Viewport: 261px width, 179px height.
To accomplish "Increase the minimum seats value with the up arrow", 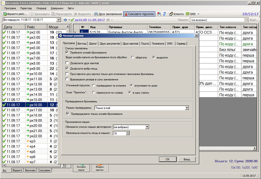I will point(128,132).
